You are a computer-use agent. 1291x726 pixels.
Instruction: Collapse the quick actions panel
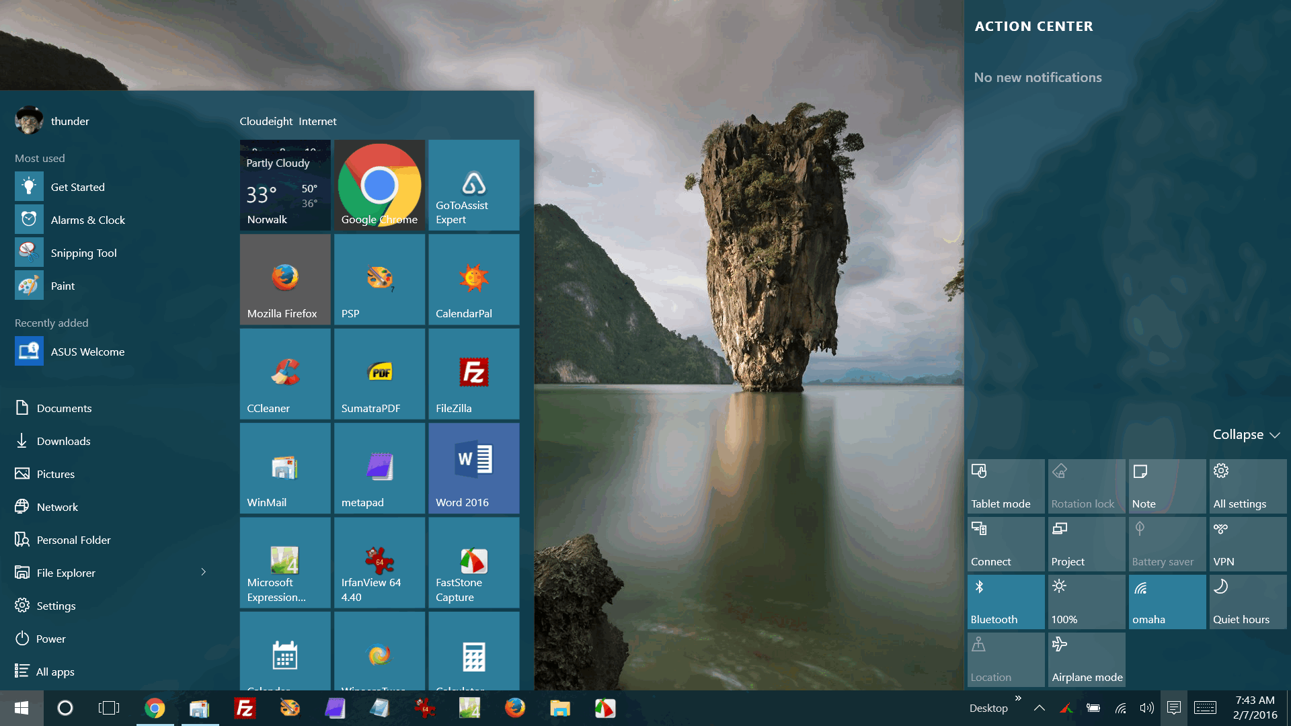[1245, 435]
